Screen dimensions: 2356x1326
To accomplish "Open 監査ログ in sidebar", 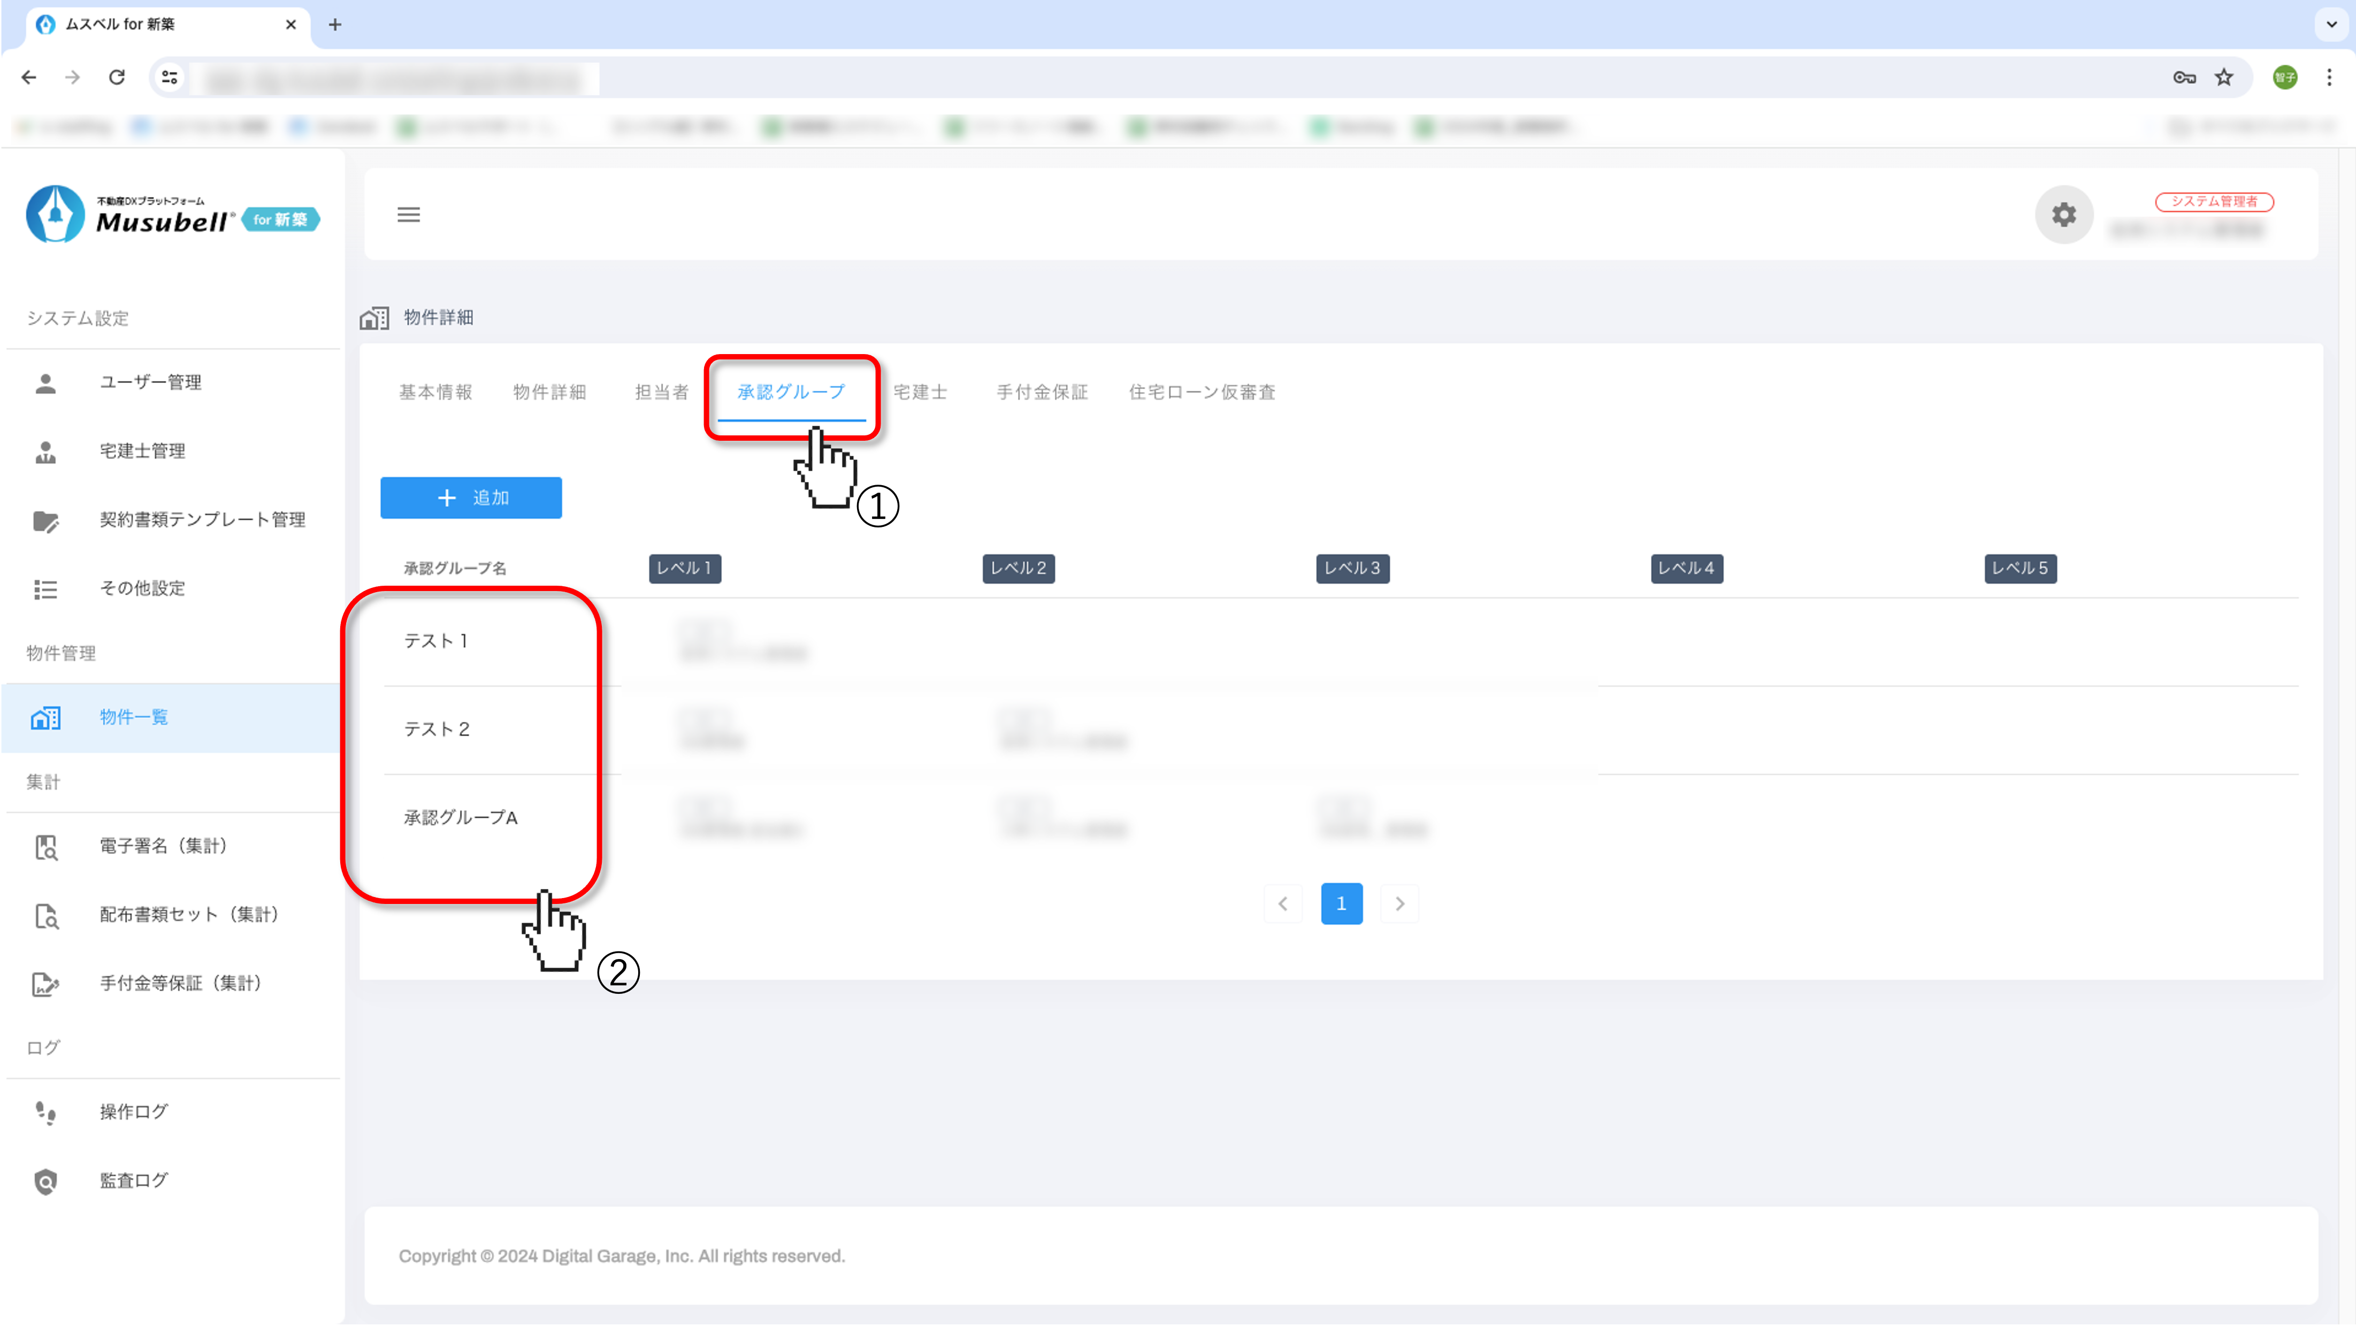I will pos(134,1179).
